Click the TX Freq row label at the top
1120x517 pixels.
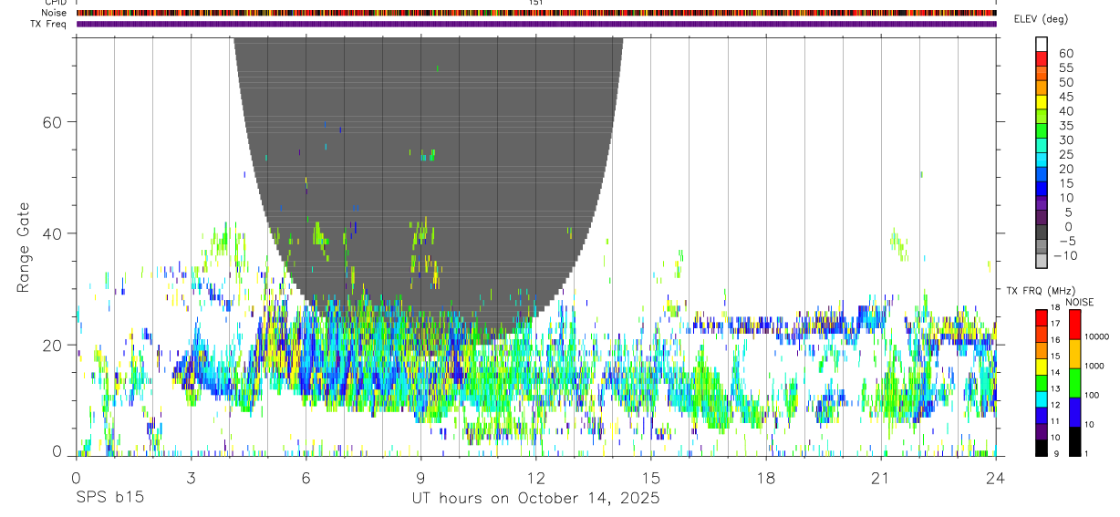49,24
